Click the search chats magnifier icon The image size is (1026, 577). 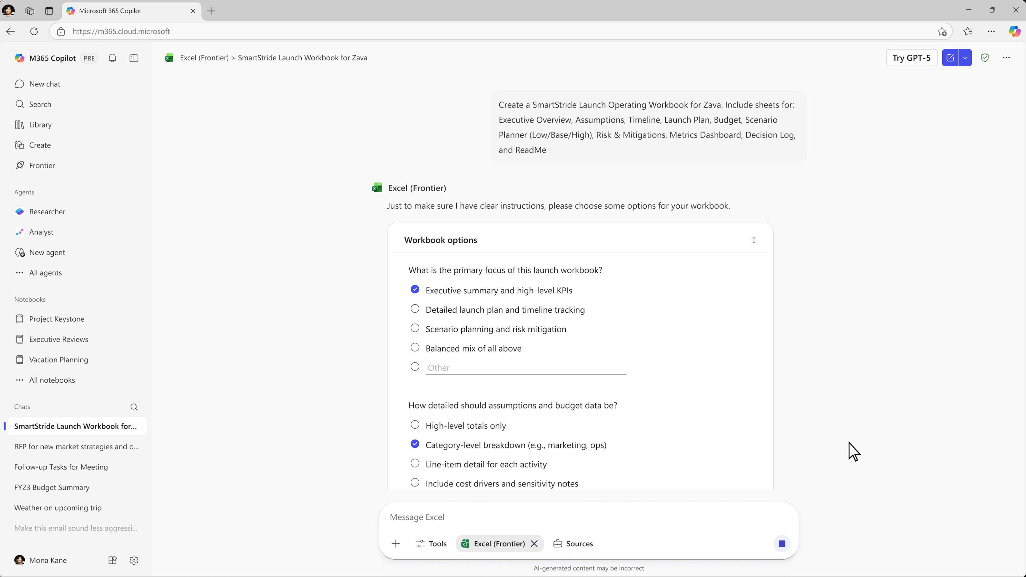(134, 407)
